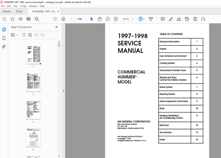Select page 1 thumbnail
Viewport: 221px width, 158px height.
[33, 55]
